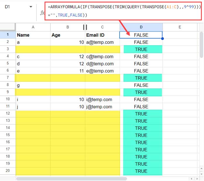204x181 pixels.
Task: Click TRUE cell in row 3
Action: pos(141,49)
